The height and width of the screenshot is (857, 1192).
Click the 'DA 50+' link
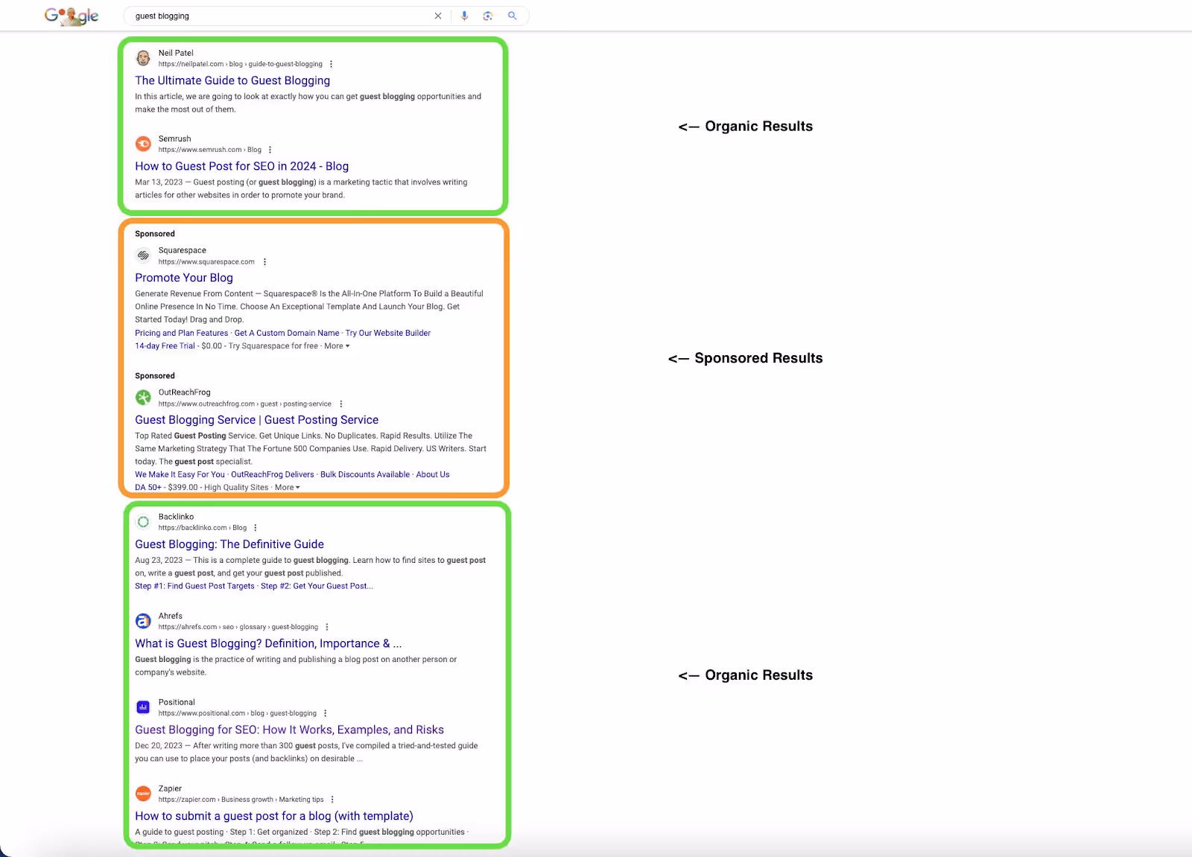pyautogui.click(x=148, y=488)
